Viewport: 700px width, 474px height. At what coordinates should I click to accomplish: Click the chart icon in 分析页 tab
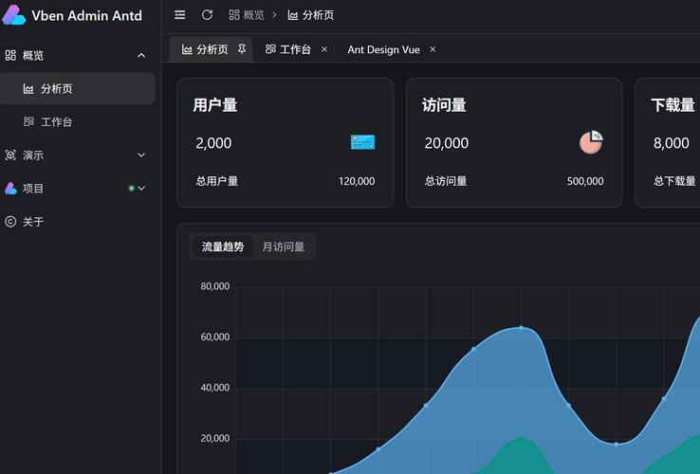(187, 49)
